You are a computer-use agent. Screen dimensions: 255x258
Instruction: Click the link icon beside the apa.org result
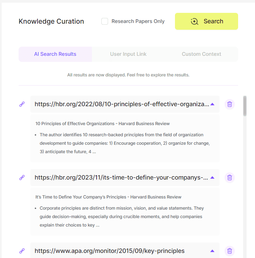(22, 251)
